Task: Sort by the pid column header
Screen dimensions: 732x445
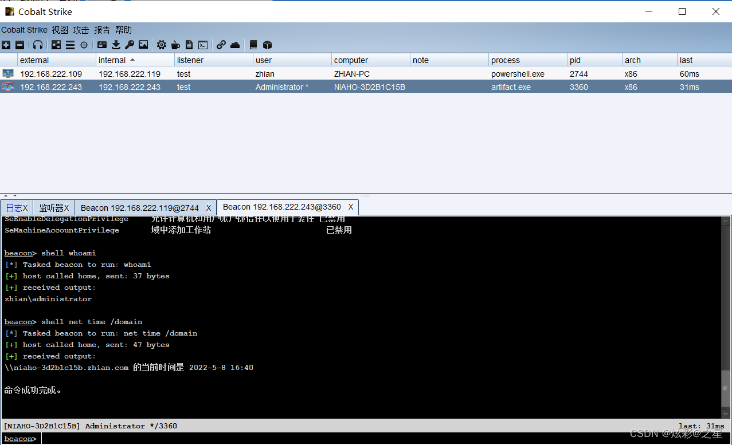Action: 594,60
